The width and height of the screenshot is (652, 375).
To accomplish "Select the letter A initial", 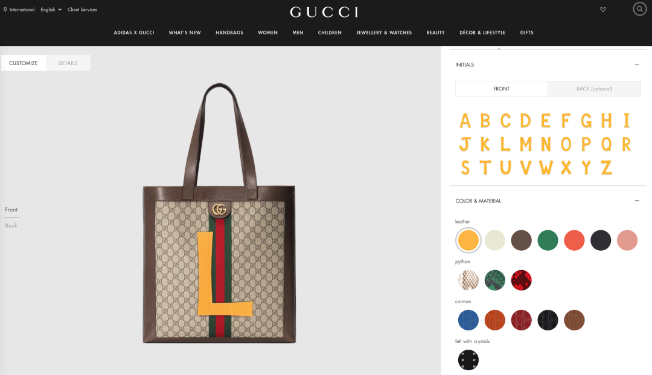I will [x=465, y=121].
